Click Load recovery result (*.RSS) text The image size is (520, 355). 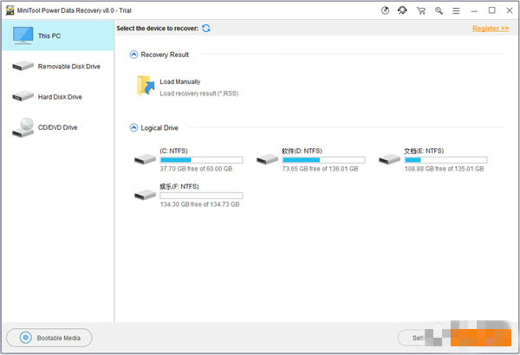tap(199, 94)
